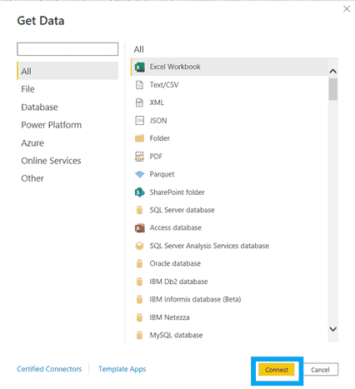Viewport: 355px width, 389px height.
Task: Show Online Services connectors
Action: 51,161
